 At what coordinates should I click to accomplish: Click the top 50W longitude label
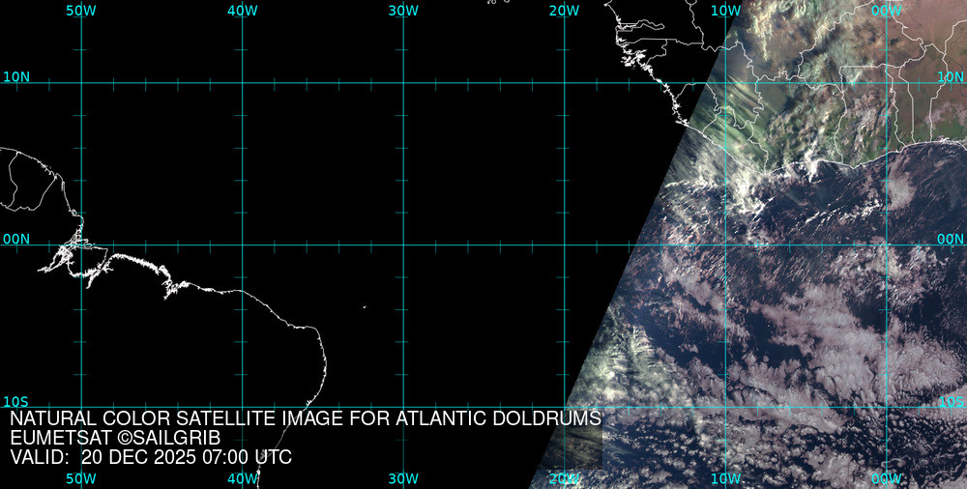click(81, 10)
